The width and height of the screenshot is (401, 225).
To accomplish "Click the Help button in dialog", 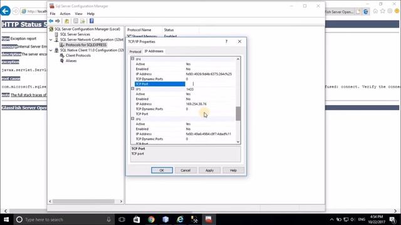I will [233, 170].
